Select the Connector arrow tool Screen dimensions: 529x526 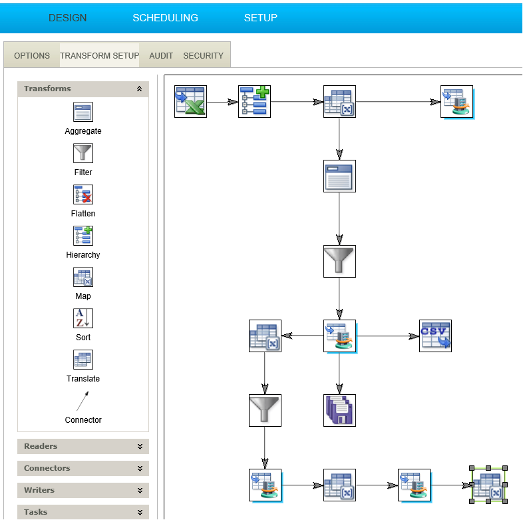(x=83, y=401)
